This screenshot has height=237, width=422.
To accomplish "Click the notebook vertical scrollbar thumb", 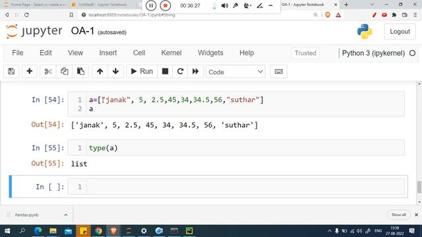I will point(419,187).
